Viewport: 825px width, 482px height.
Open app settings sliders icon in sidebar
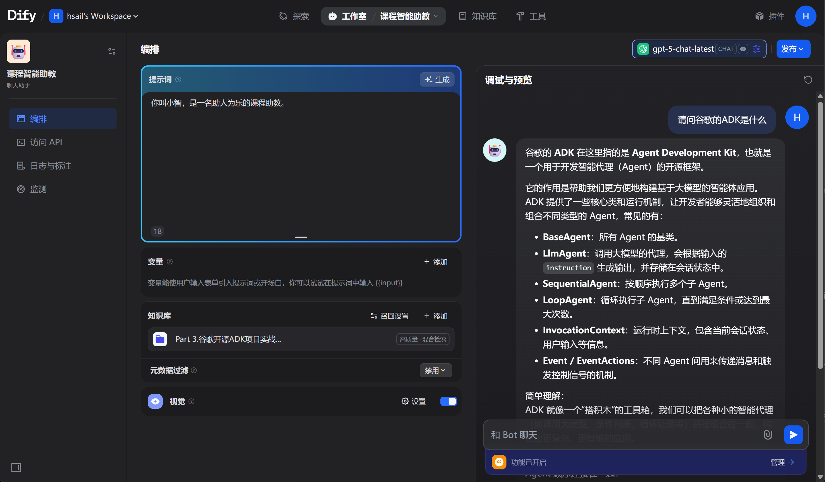click(x=112, y=51)
